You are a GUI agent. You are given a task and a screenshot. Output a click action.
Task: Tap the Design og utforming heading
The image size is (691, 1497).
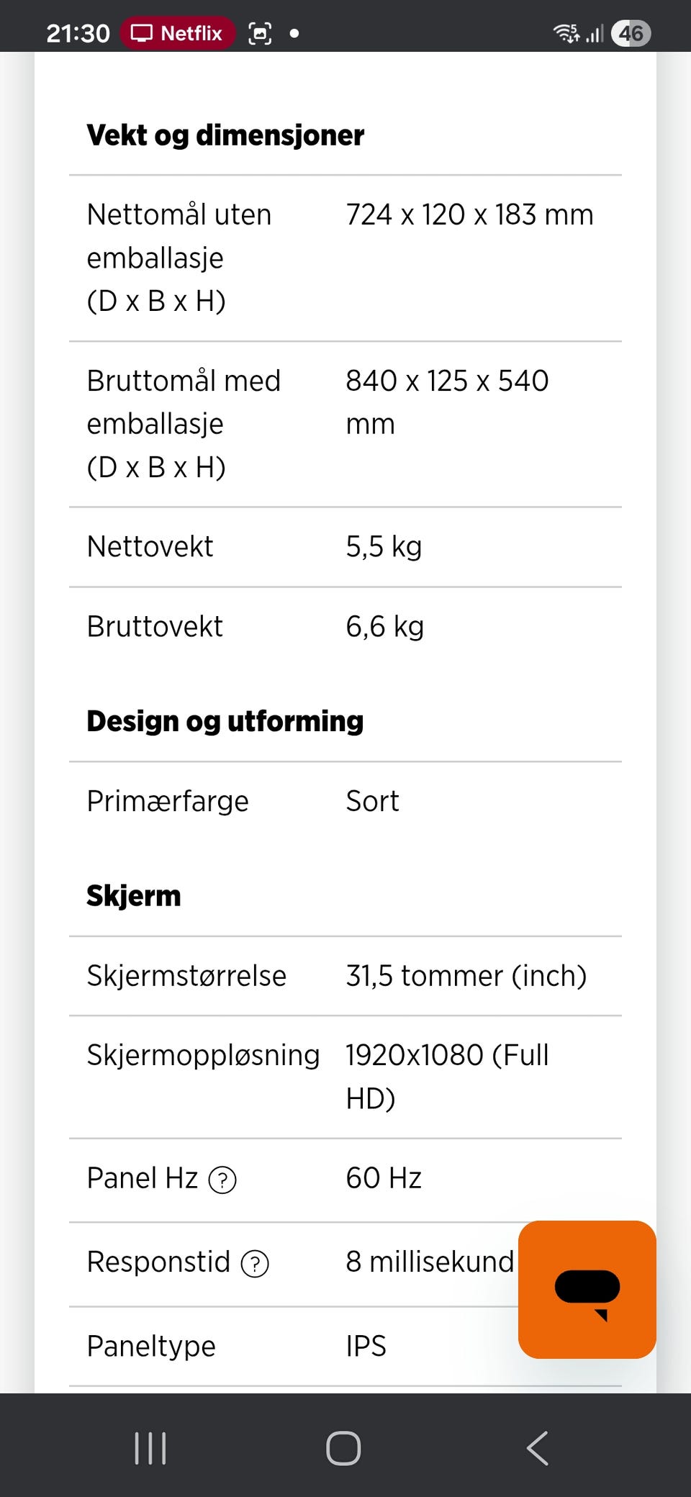[225, 721]
